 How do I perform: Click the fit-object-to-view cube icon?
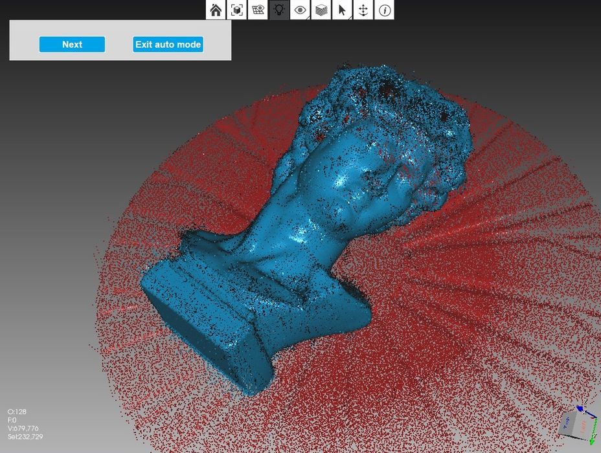(237, 10)
